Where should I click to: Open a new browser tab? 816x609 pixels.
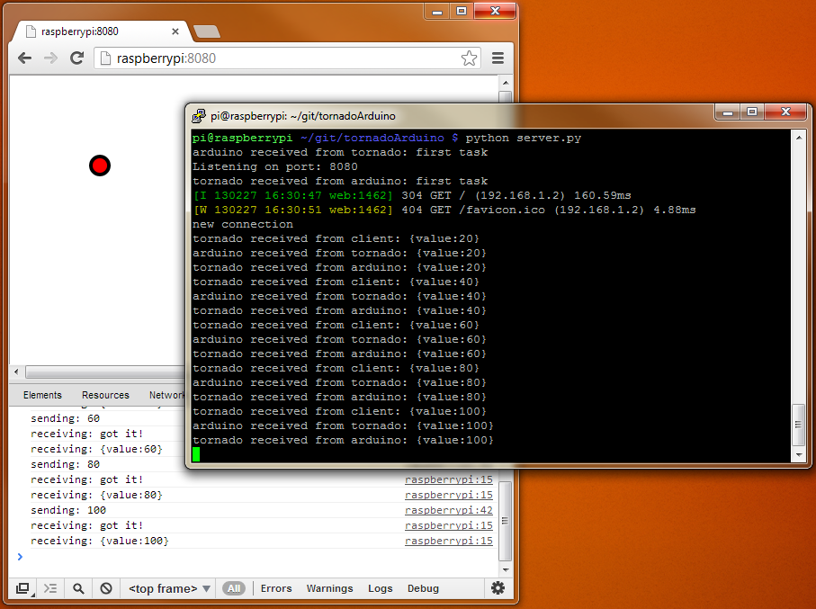pos(207,31)
